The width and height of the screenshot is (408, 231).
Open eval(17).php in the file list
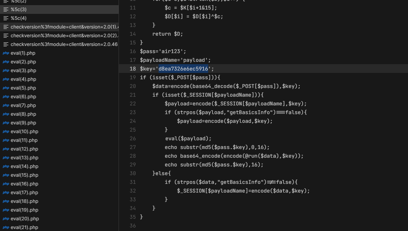coord(59,193)
